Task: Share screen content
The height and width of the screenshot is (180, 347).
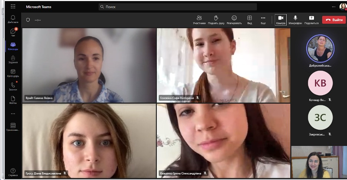Action: 311,20
